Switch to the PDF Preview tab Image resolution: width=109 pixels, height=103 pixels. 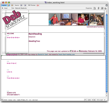point(33,5)
